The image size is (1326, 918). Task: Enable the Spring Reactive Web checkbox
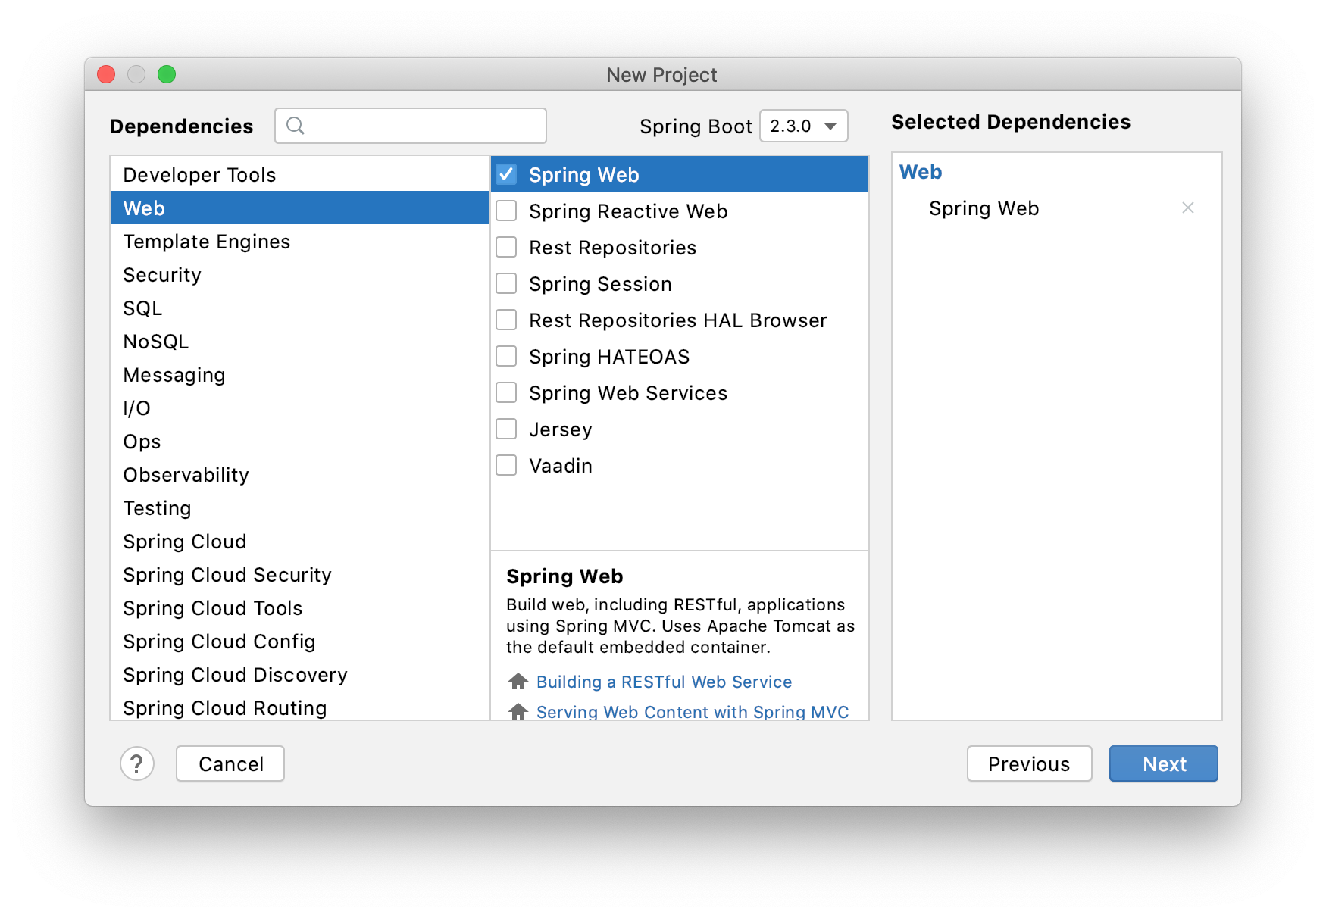[x=506, y=211]
